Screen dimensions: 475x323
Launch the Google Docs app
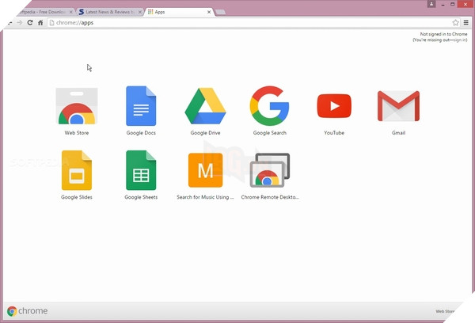(x=141, y=106)
